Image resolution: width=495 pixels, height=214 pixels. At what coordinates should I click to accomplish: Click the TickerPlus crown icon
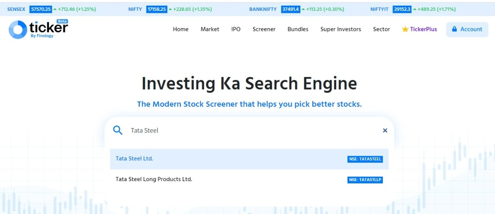coord(405,29)
